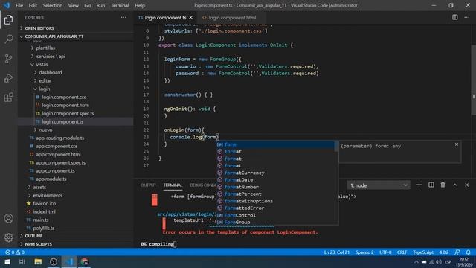Change language mode via TypeScript
Screen dimensions: 476x268
423,252
